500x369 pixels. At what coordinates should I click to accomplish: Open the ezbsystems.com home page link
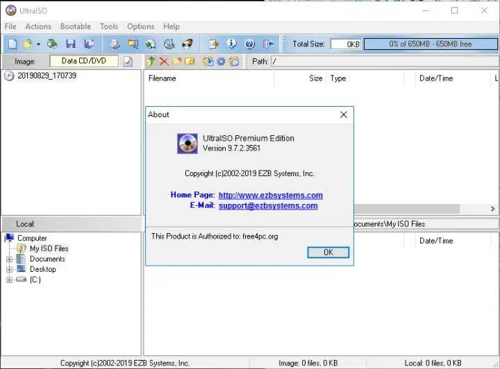[270, 196]
